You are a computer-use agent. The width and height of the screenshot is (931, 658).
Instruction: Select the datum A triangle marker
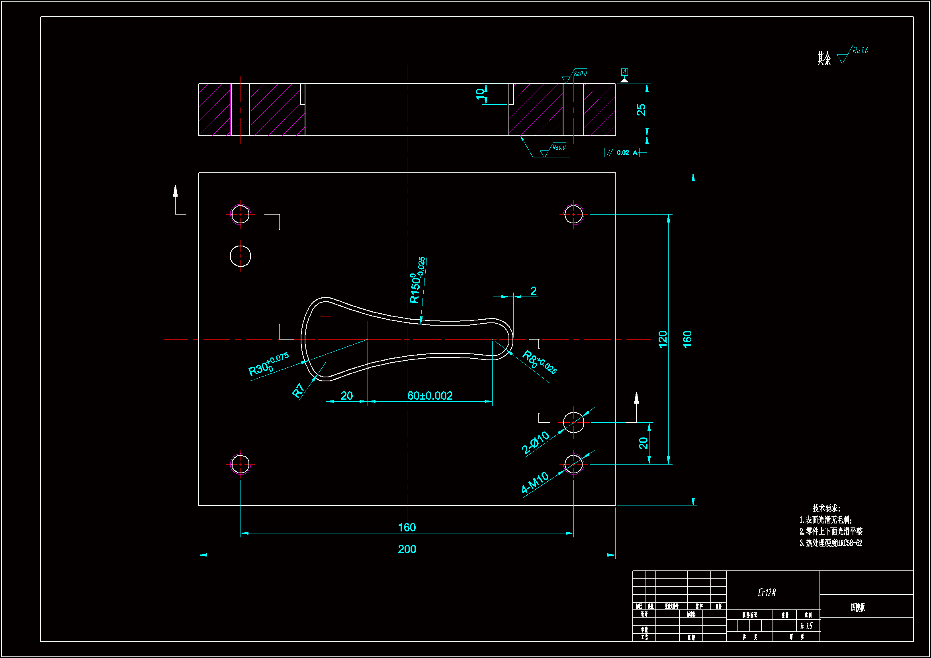click(624, 80)
